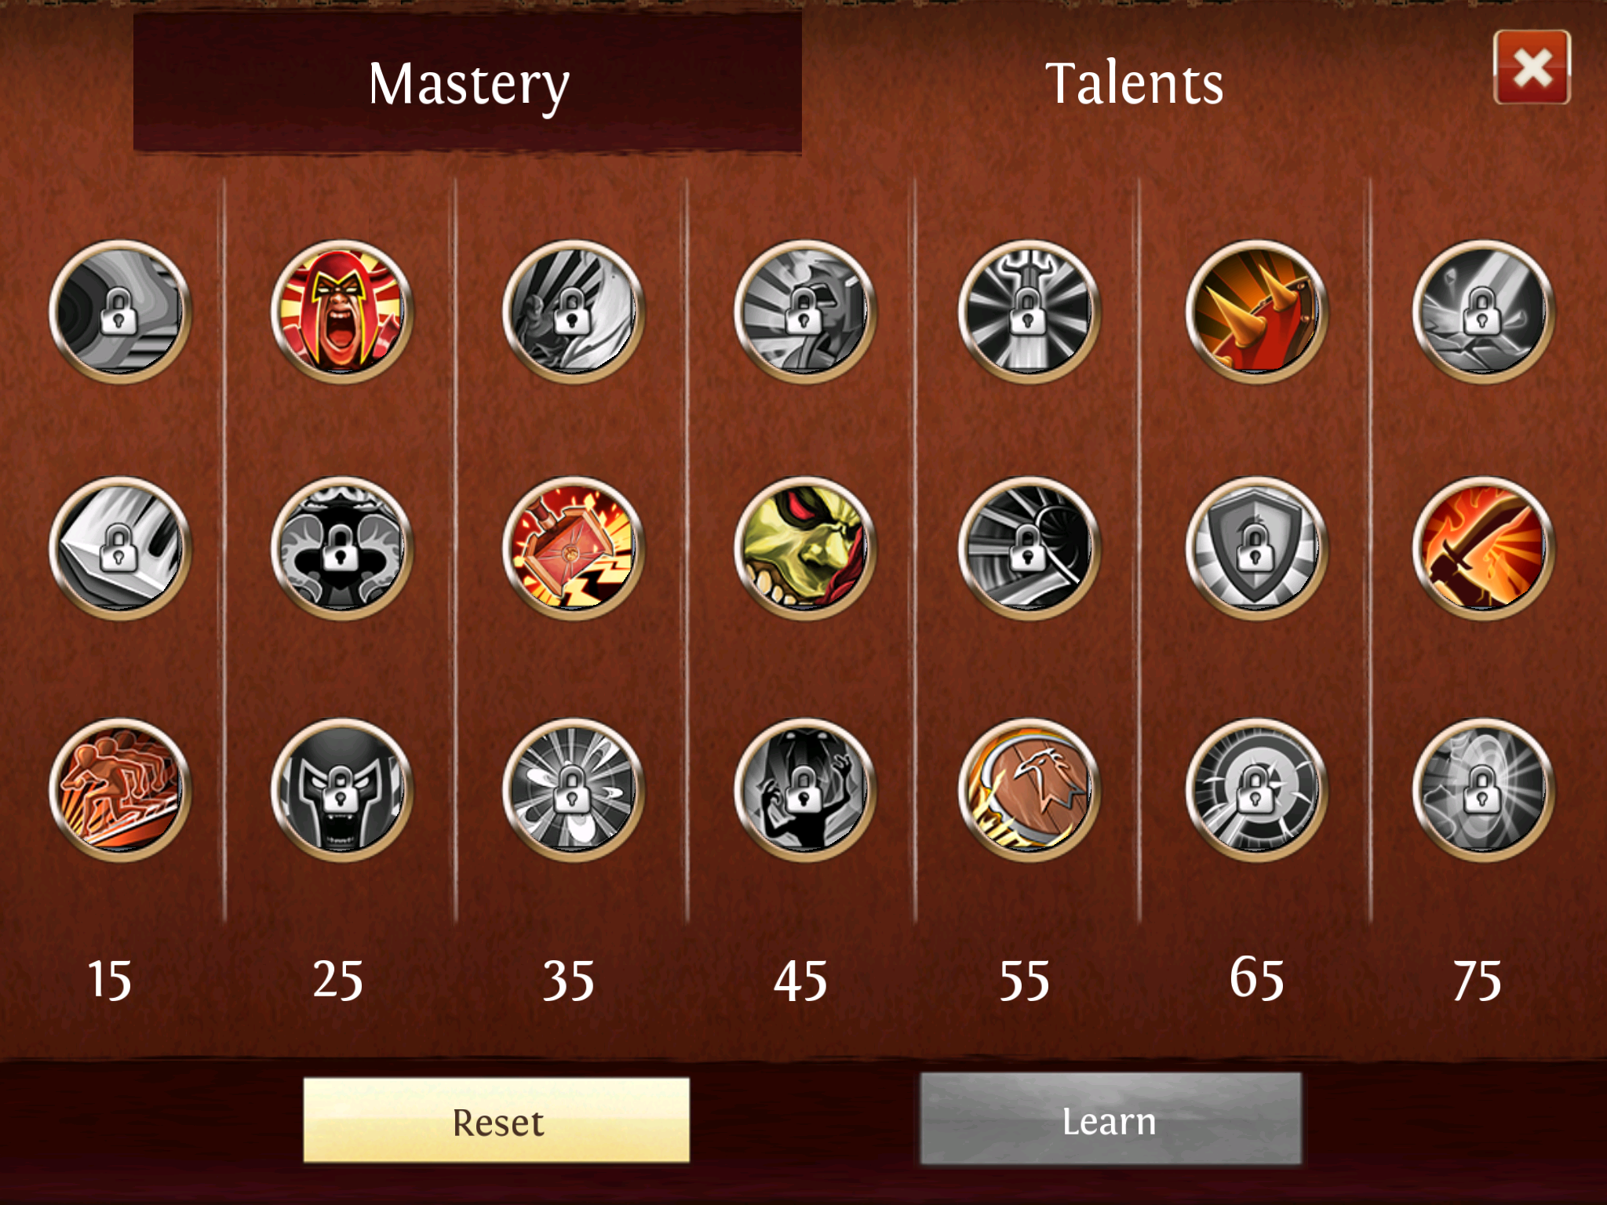Select the flaming hammer talent icon
This screenshot has width=1607, height=1205.
[x=573, y=548]
